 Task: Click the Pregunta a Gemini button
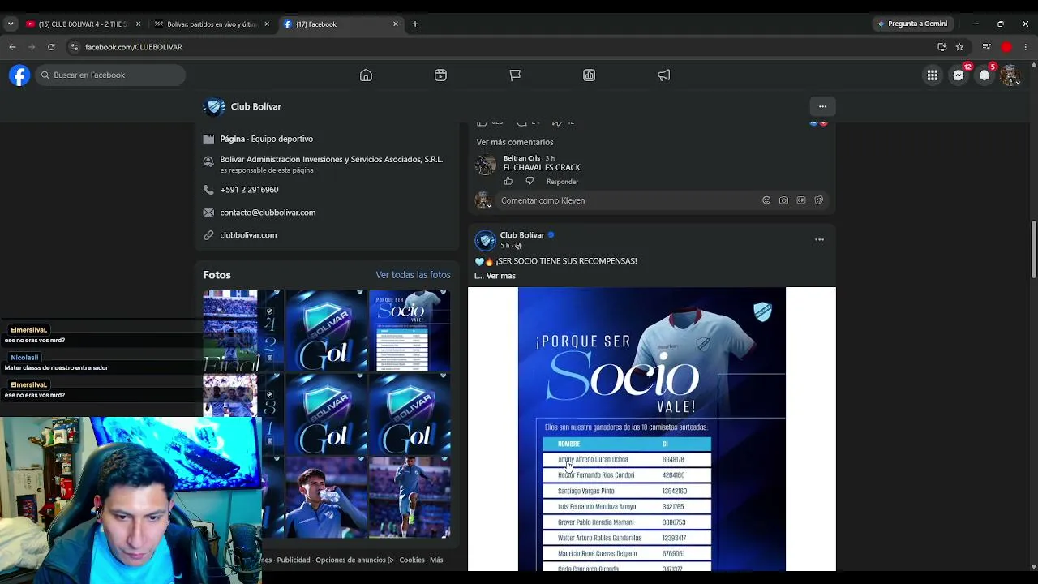click(912, 24)
